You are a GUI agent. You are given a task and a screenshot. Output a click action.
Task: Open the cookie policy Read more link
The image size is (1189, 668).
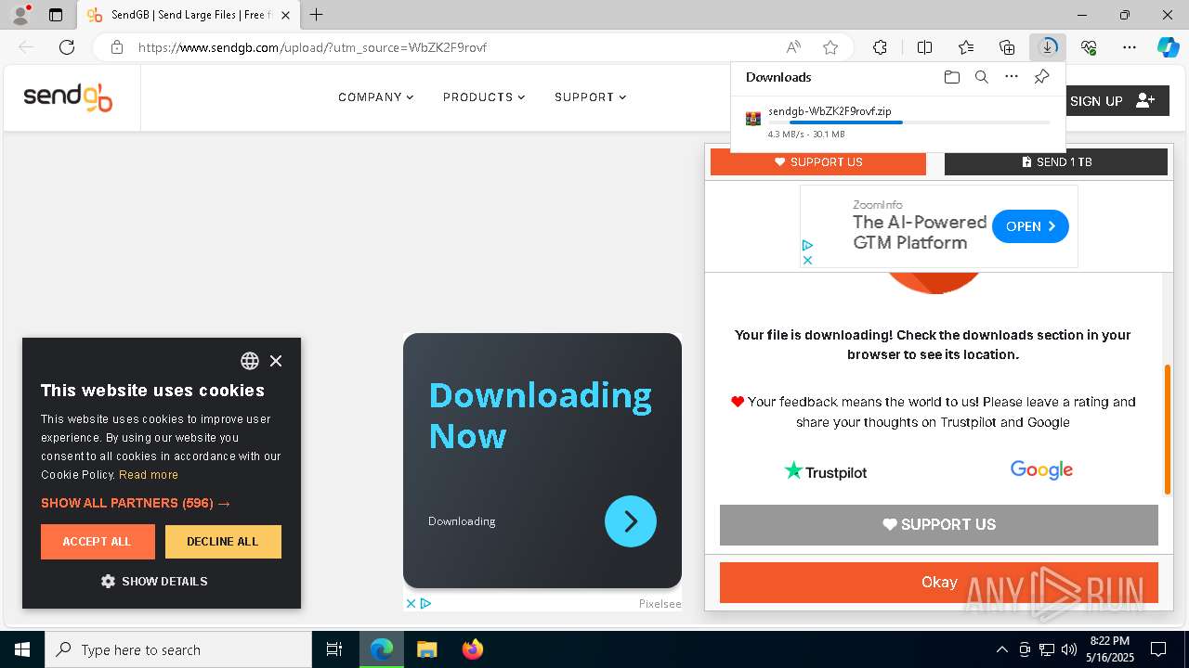click(x=149, y=474)
